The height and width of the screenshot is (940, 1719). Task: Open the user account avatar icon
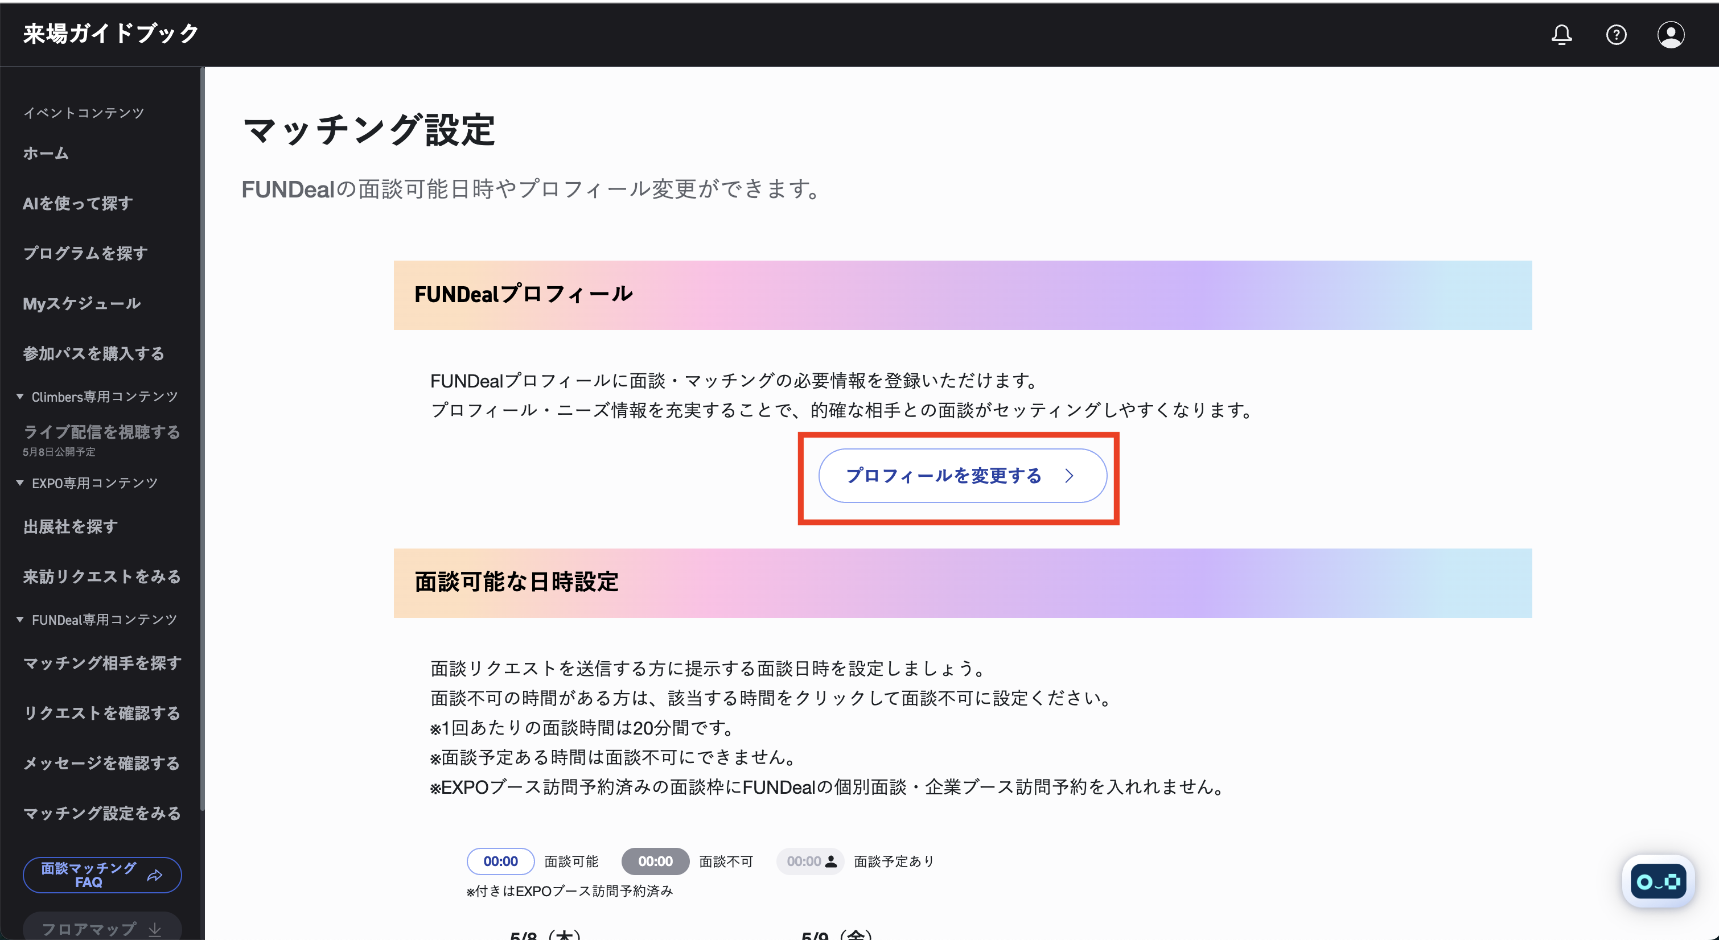point(1670,35)
